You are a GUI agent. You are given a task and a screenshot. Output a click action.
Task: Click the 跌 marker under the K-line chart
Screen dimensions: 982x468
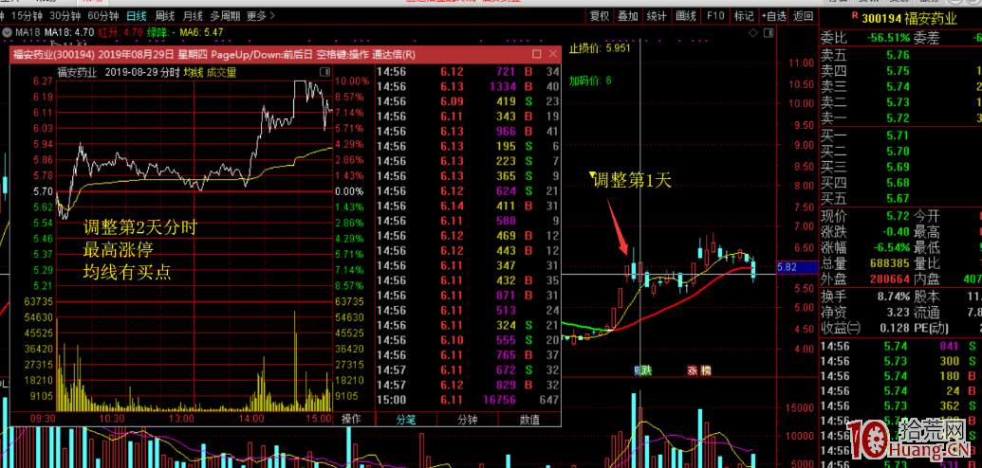646,370
